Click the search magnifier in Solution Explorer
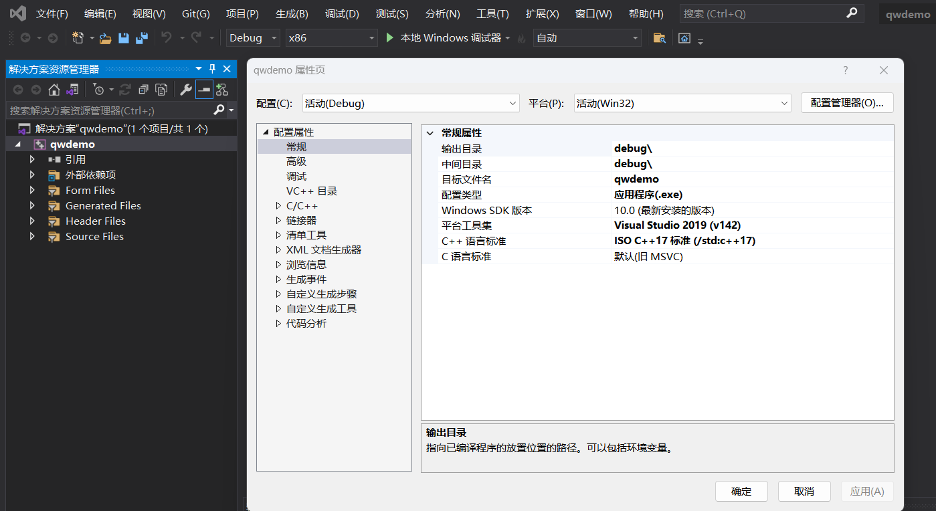The height and width of the screenshot is (511, 936). point(219,110)
